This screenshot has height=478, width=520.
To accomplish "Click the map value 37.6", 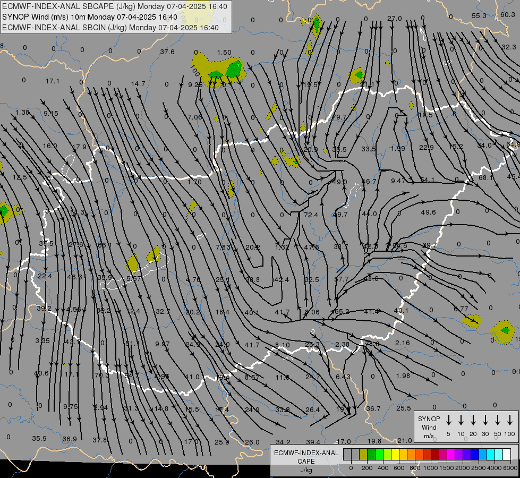I will click(167, 52).
